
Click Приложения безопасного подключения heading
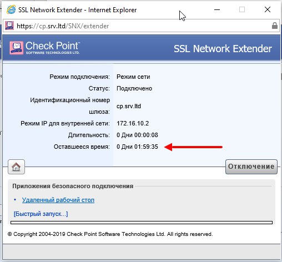73,186
